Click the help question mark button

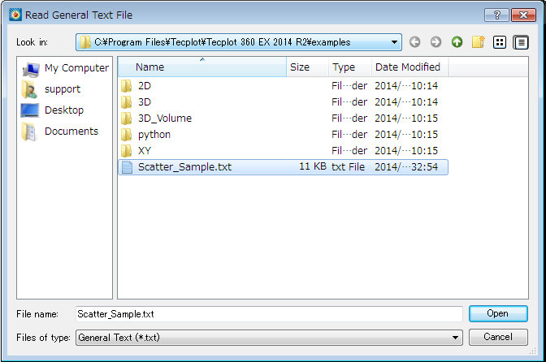[x=497, y=15]
